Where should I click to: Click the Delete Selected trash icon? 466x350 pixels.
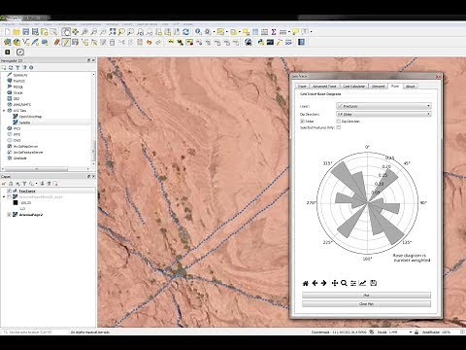[112, 42]
